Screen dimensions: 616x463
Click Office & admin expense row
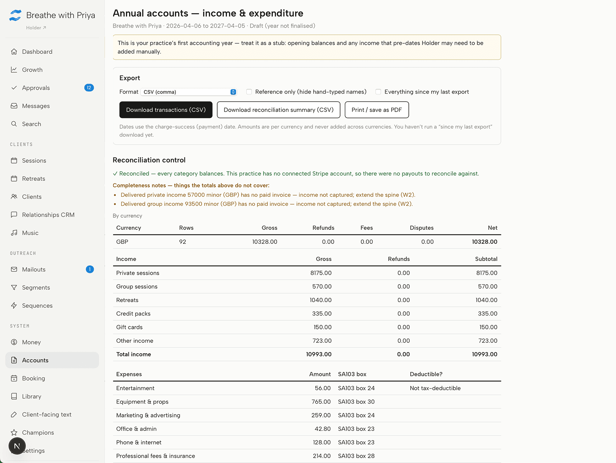(307, 429)
